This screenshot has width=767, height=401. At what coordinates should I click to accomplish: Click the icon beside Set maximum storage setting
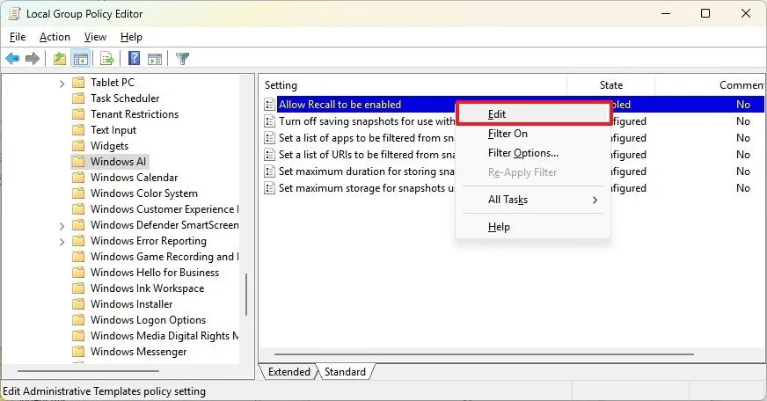click(x=269, y=188)
